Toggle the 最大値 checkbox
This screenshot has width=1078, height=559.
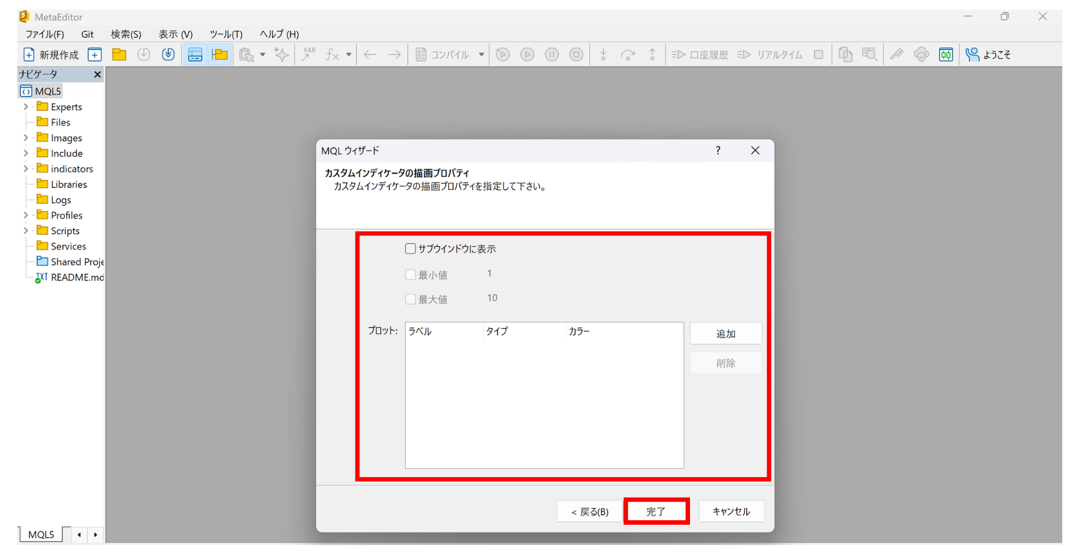click(411, 299)
